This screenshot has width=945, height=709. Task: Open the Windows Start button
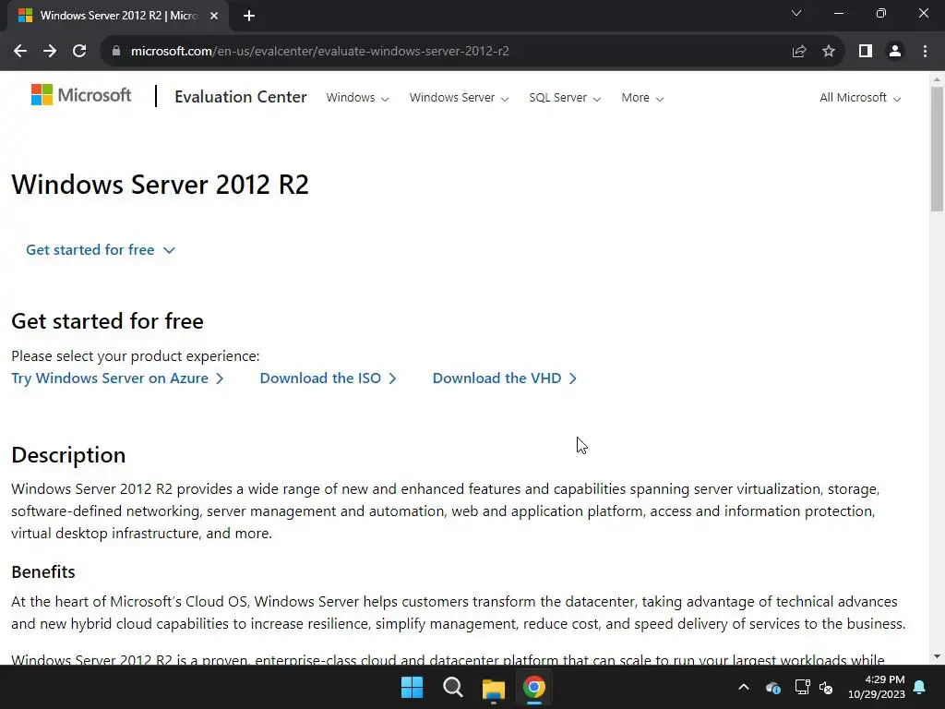coord(413,687)
